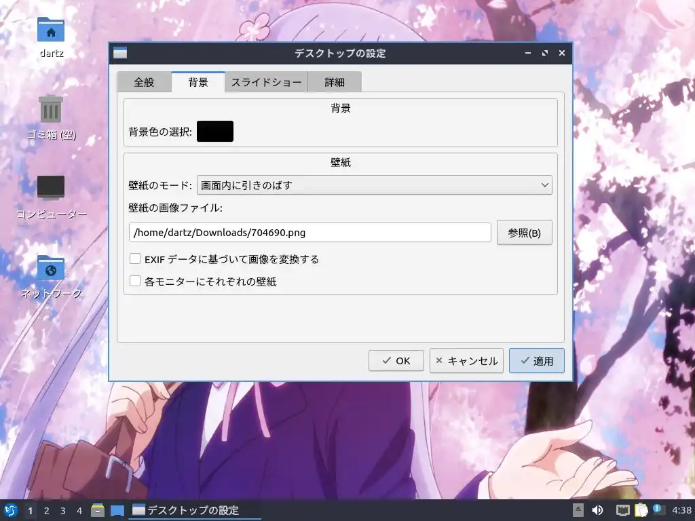This screenshot has width=695, height=521.
Task: Open the Lubuntu start menu icon
Action: (11, 510)
